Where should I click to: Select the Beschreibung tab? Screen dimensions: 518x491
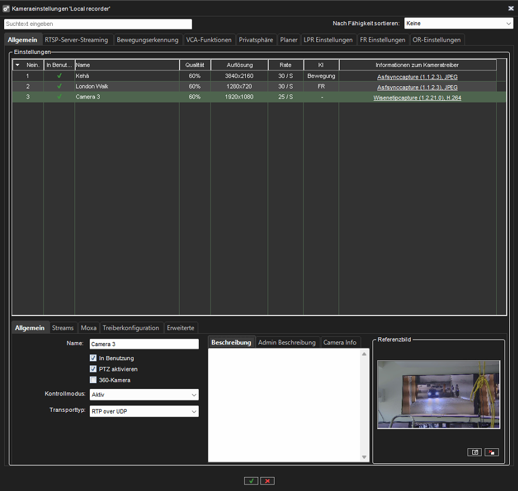pos(231,343)
